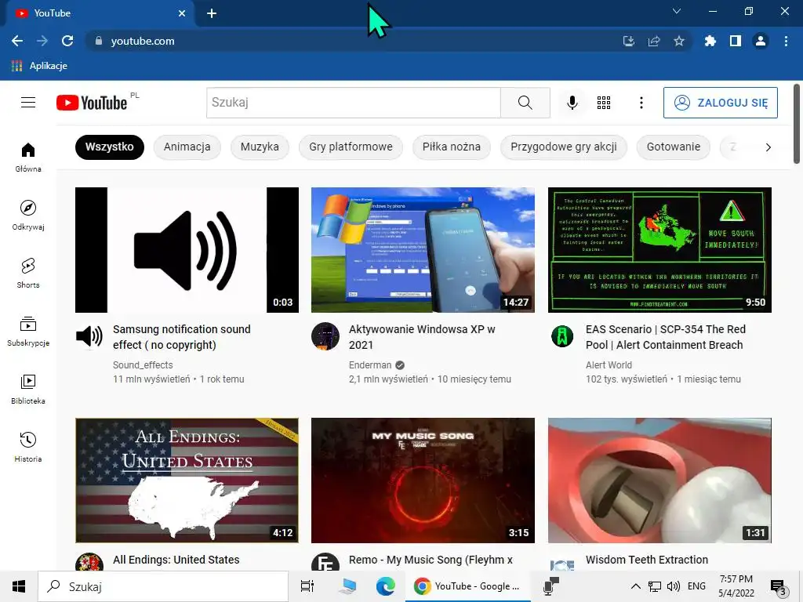803x602 pixels.
Task: Launch Microsoft Edge from taskbar
Action: tap(386, 586)
